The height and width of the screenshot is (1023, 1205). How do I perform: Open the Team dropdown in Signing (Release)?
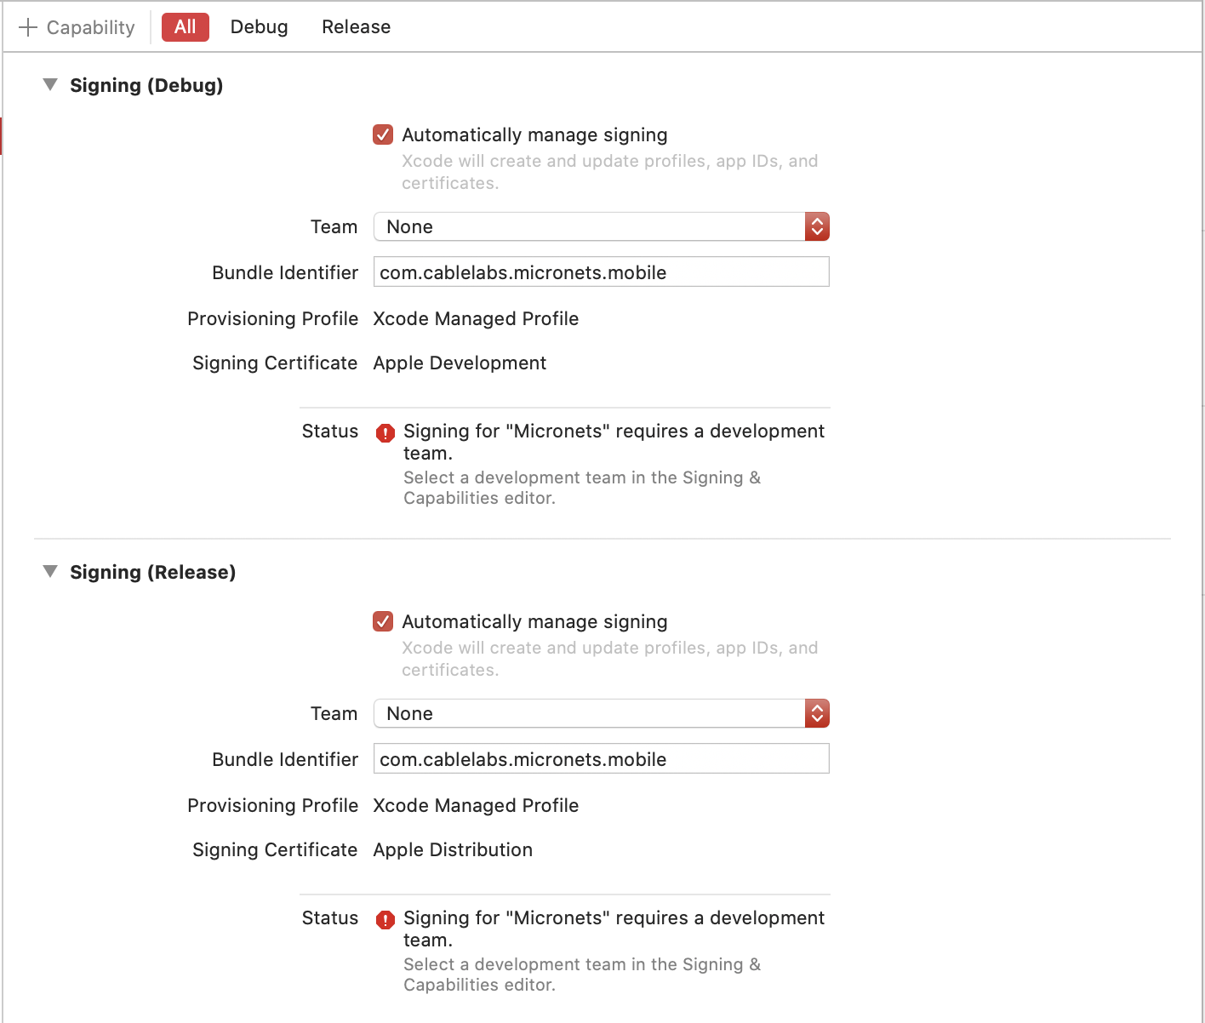tap(602, 713)
